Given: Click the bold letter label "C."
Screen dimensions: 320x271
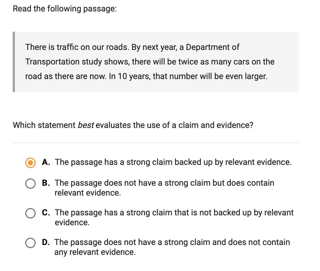Looking at the screenshot, I should coord(46,213).
